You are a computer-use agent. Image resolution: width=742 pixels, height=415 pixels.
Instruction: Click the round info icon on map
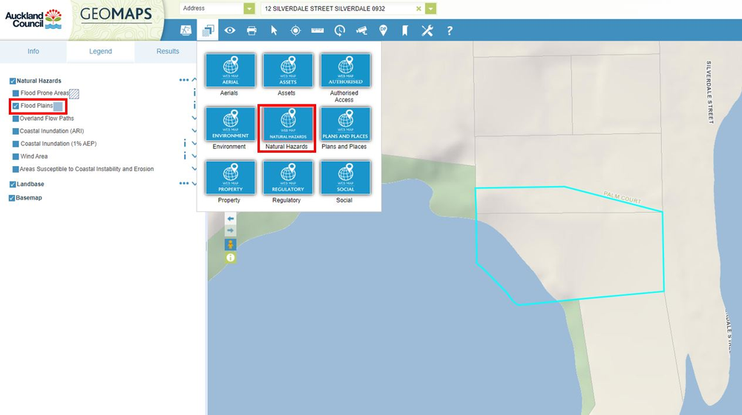(231, 258)
